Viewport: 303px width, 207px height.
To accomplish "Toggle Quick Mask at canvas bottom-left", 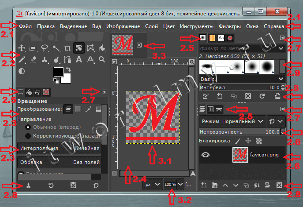I will 114,173.
